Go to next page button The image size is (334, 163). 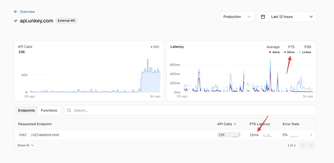(x=311, y=145)
